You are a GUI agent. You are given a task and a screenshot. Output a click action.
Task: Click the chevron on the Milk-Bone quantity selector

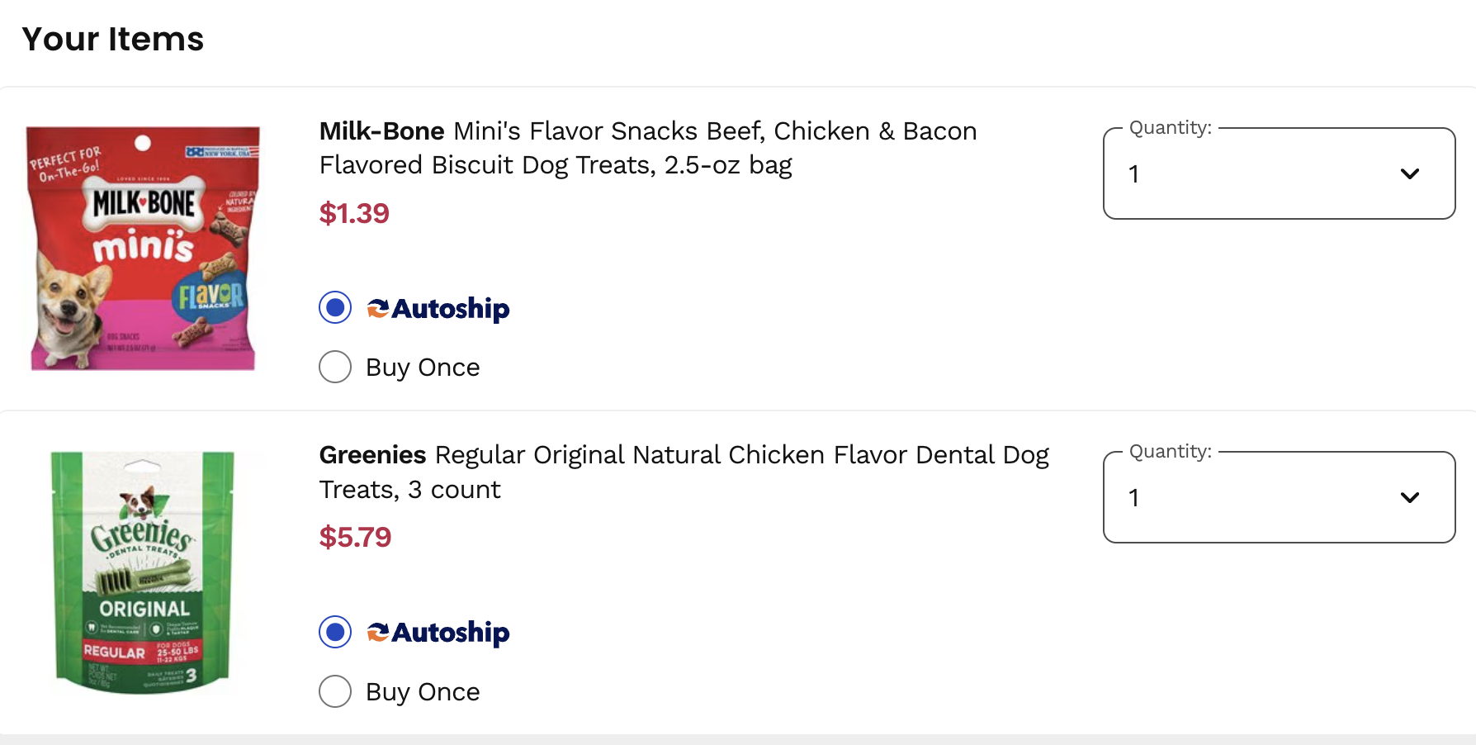coord(1411,173)
